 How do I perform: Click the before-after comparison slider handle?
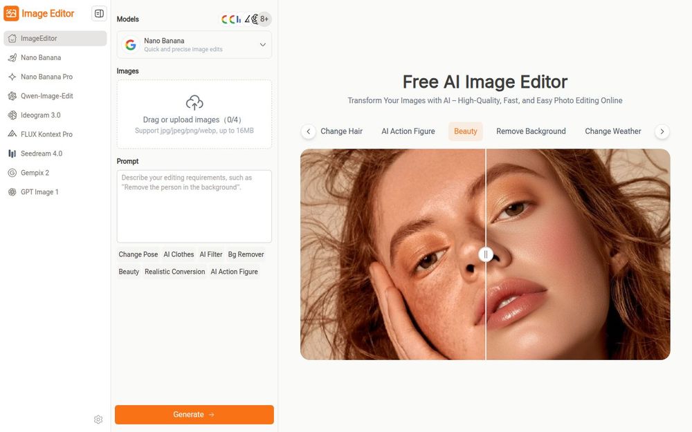point(486,254)
